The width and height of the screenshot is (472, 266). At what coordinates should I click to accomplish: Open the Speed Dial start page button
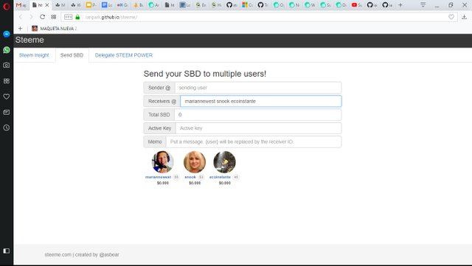(54, 17)
